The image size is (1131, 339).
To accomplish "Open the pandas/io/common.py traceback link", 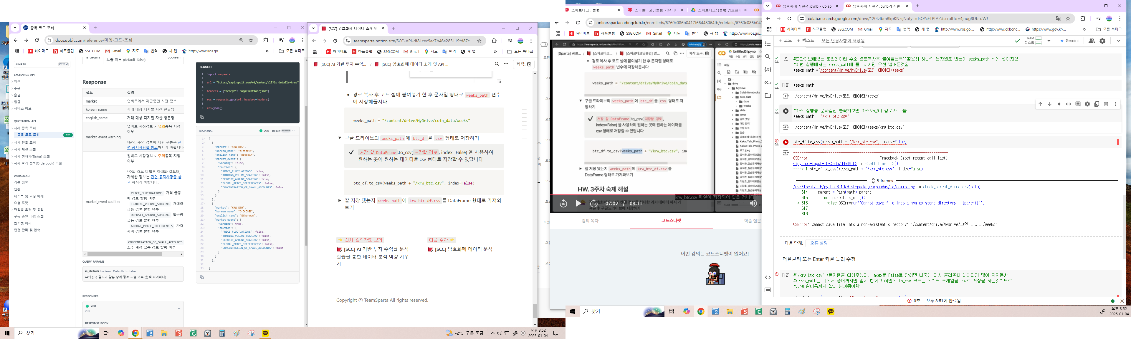I will coord(854,187).
